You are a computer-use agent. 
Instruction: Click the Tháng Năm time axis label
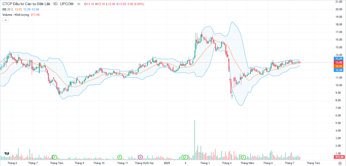(247, 163)
